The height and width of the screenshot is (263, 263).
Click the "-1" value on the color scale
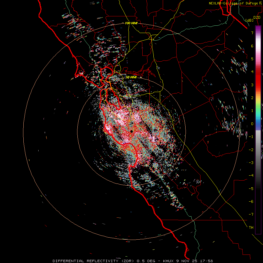click(x=251, y=137)
